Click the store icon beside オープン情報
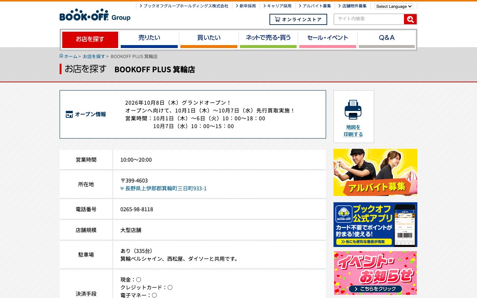The height and width of the screenshot is (298, 477). [69, 114]
